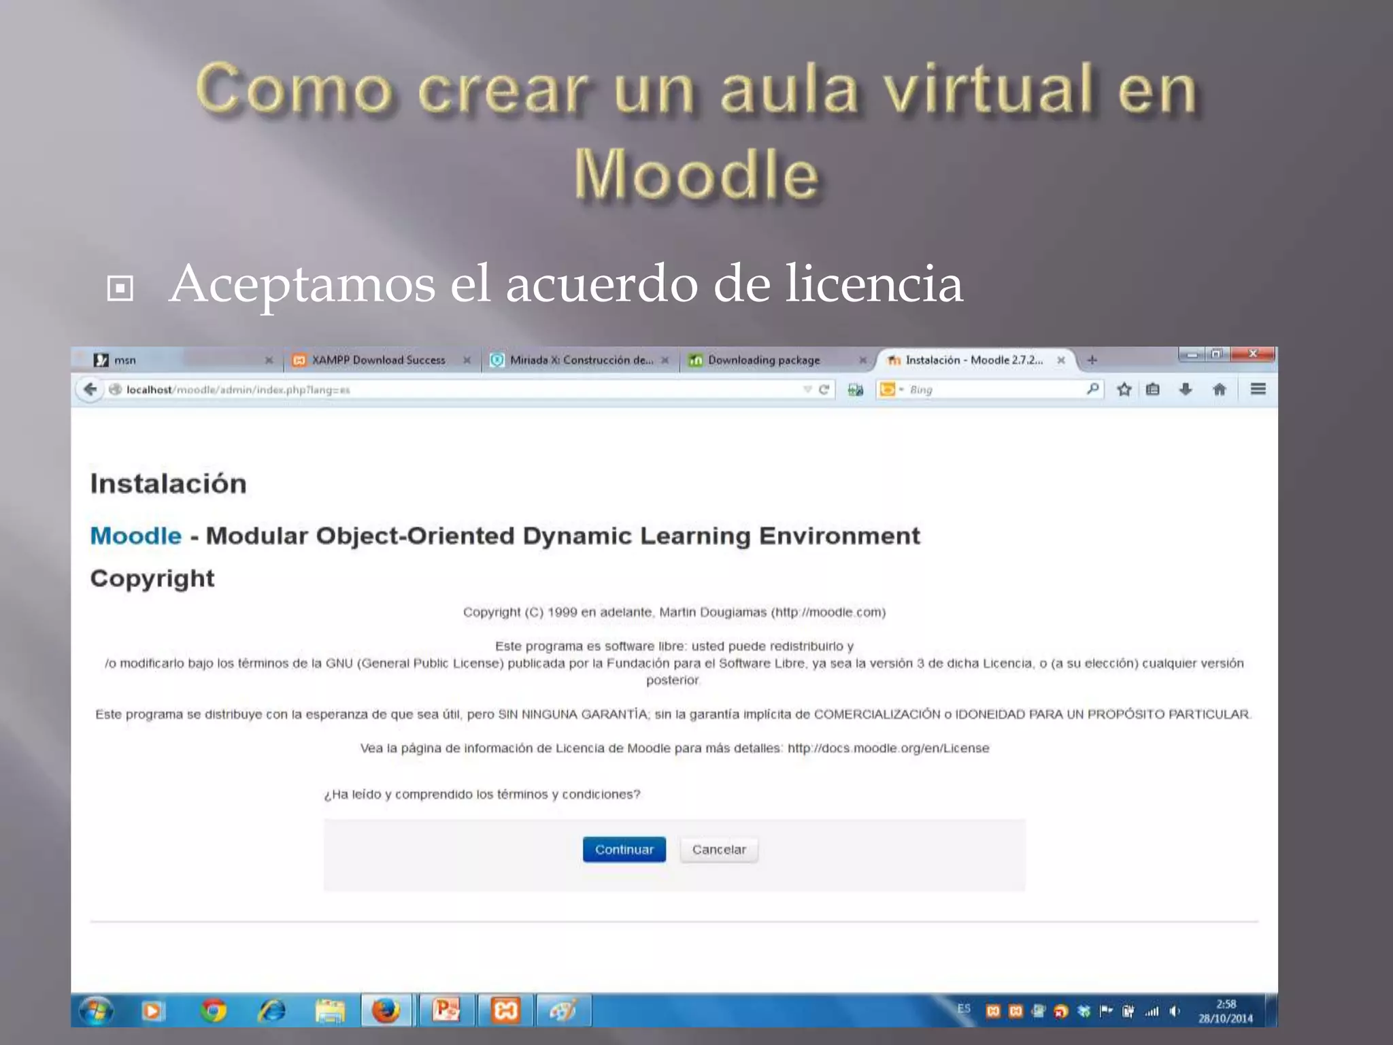Click the ES language indicator
Viewport: 1393px width, 1045px height.
pyautogui.click(x=964, y=1009)
